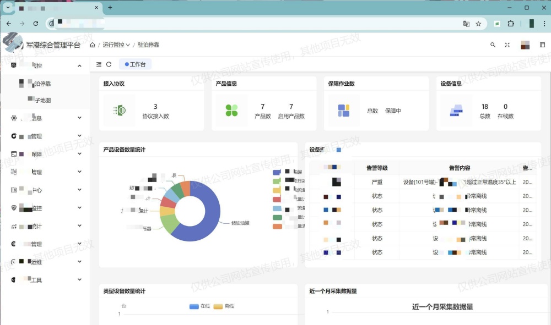Viewport: 551px width, 325px height.
Task: Toggle fullscreen icon in top header
Action: pos(507,45)
